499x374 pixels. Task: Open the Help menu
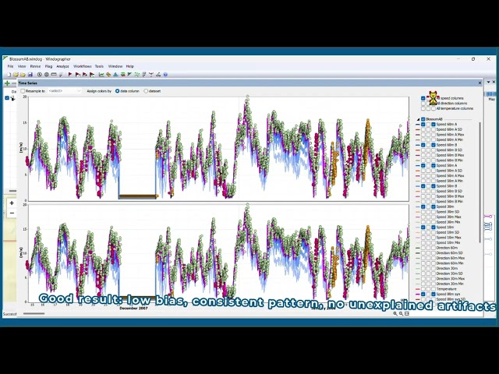point(130,66)
